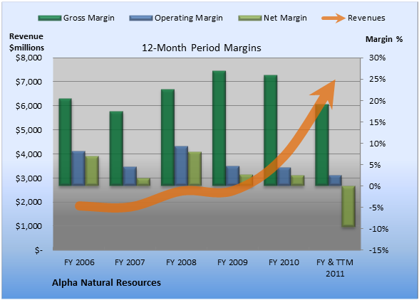Screen dimensions: 419x300
Task: Click the '15%' margin axis value
Action: pos(378,122)
